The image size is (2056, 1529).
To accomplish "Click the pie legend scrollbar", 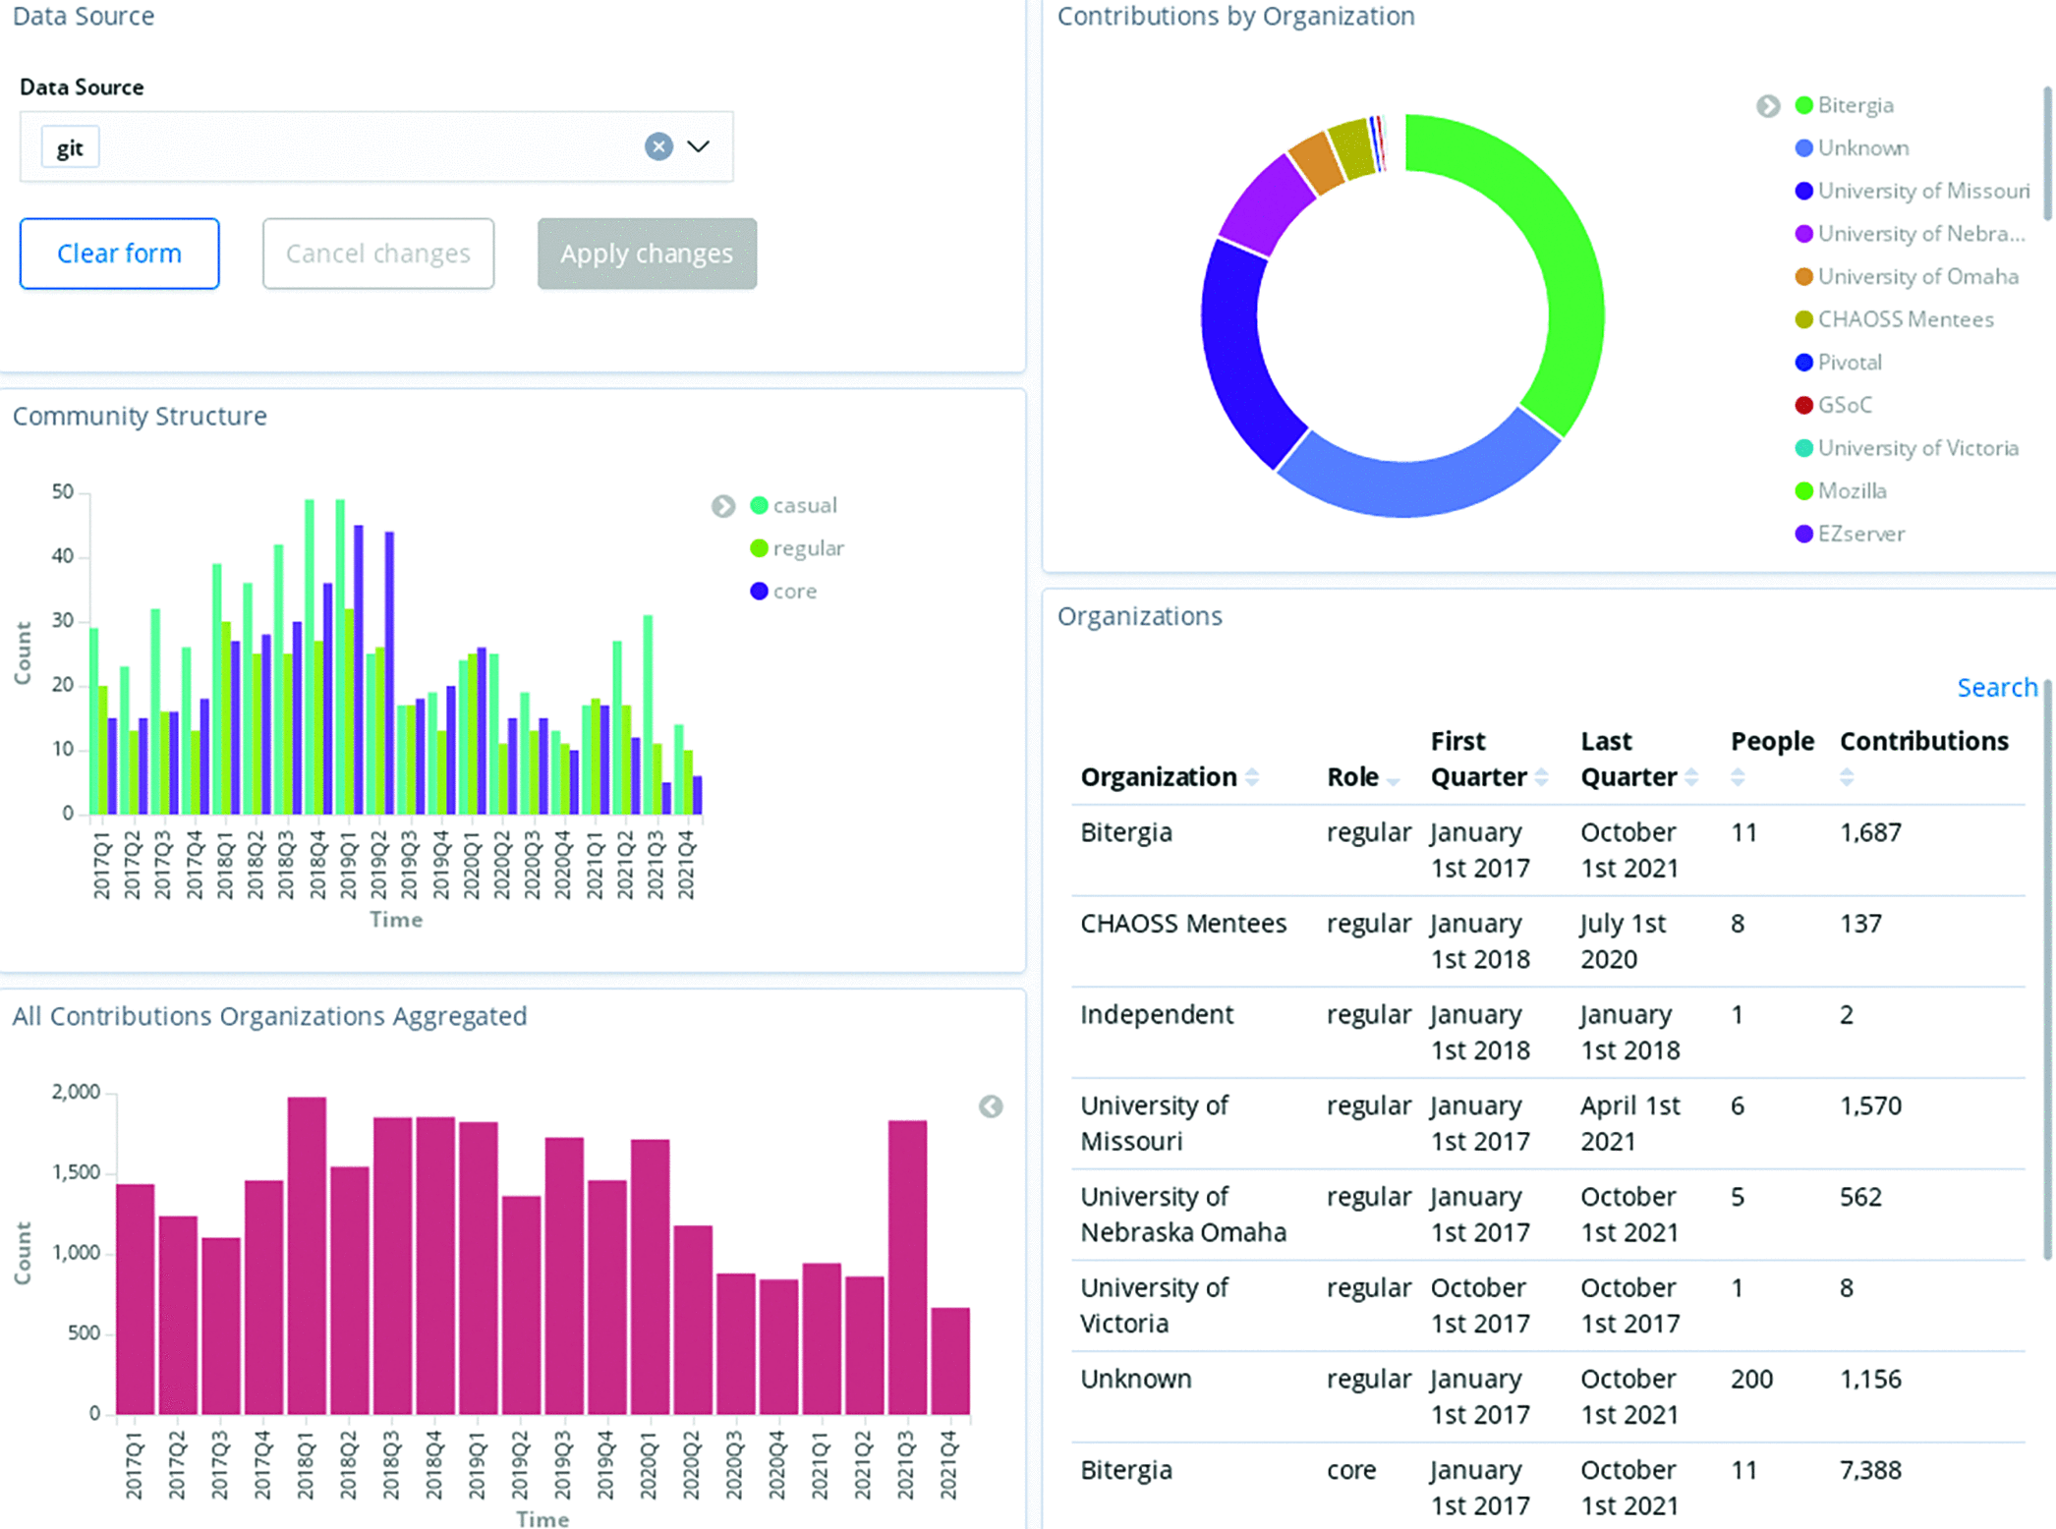I will pyautogui.click(x=2048, y=153).
